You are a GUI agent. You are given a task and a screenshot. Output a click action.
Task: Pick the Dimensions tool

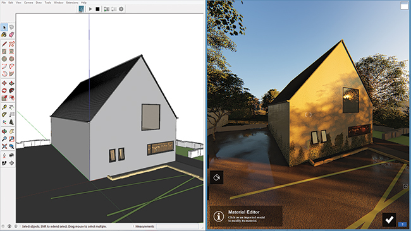11,107
